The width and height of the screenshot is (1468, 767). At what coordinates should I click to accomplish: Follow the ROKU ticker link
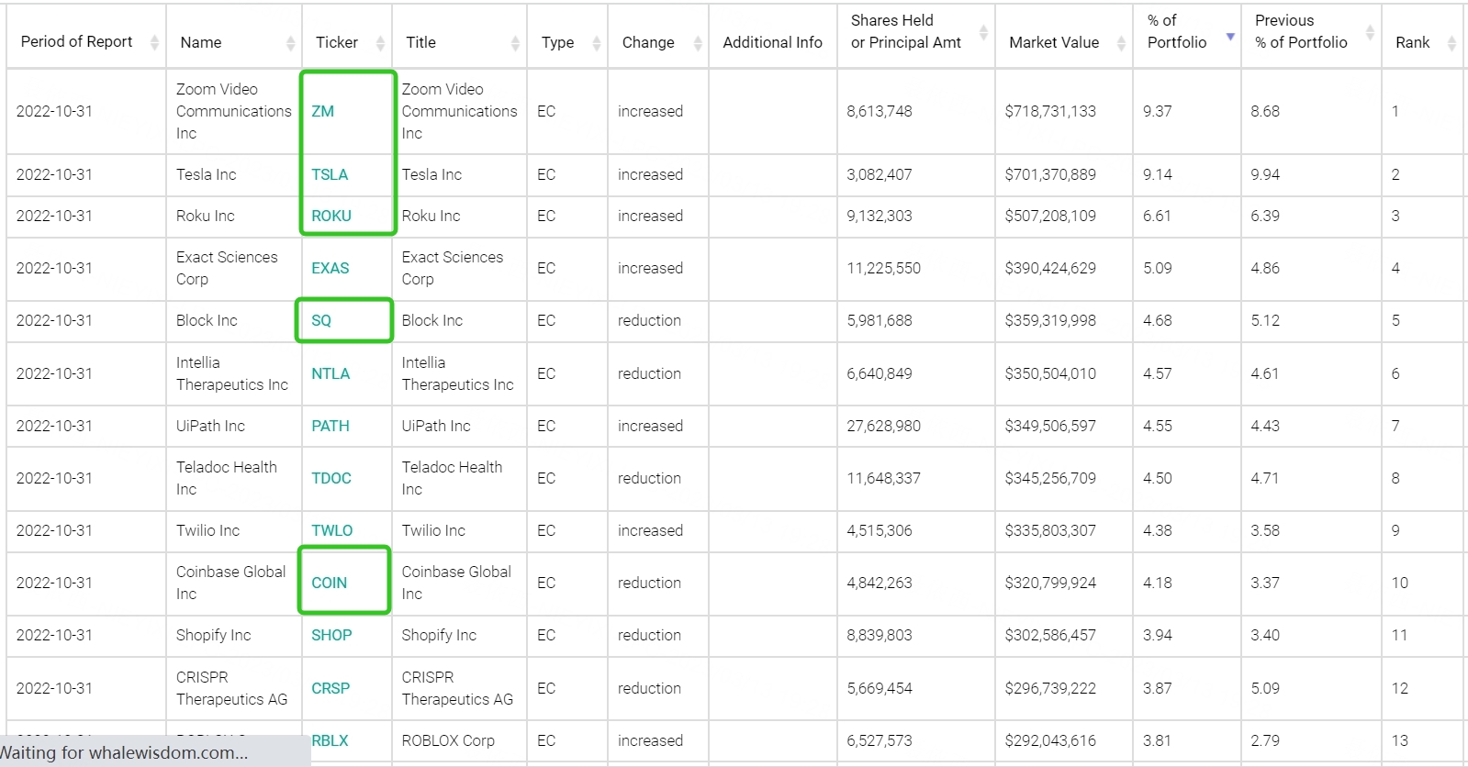coord(331,216)
